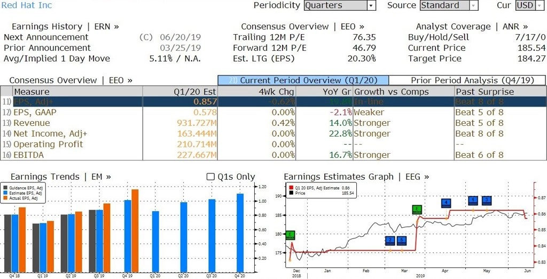Select the EPS, Adj+ row

click(273, 102)
